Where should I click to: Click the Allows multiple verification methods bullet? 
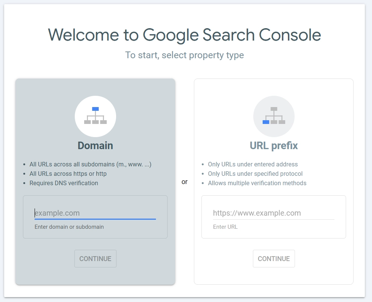pyautogui.click(x=257, y=183)
